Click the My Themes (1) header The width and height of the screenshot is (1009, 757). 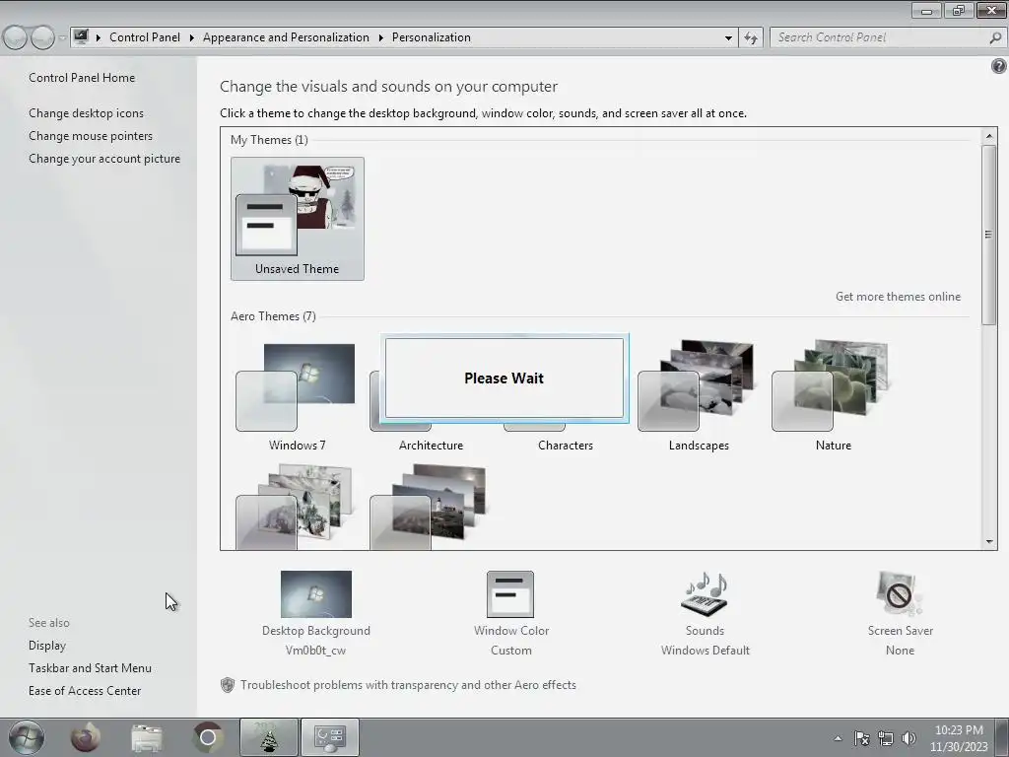click(269, 140)
